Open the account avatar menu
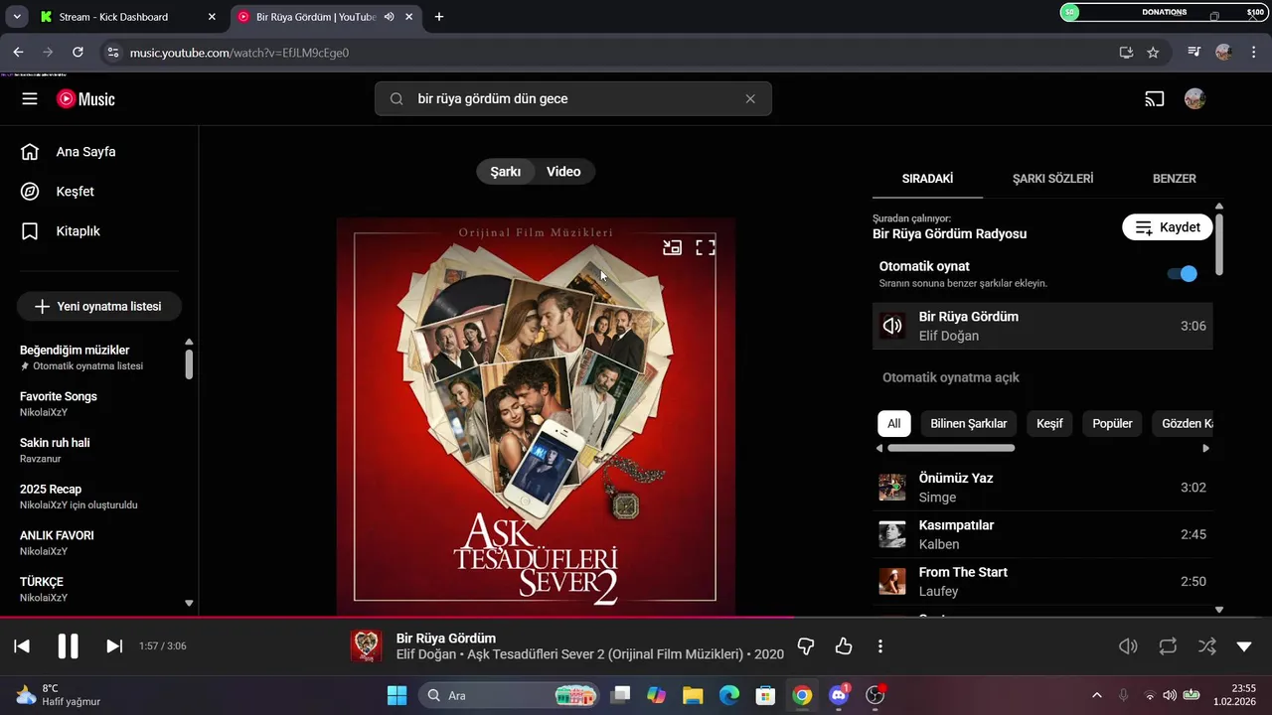This screenshot has width=1272, height=715. (1194, 99)
